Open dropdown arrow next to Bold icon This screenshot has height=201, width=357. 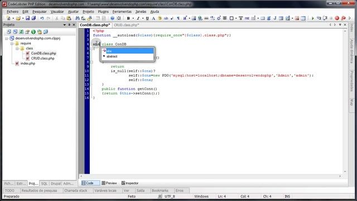[133, 18]
